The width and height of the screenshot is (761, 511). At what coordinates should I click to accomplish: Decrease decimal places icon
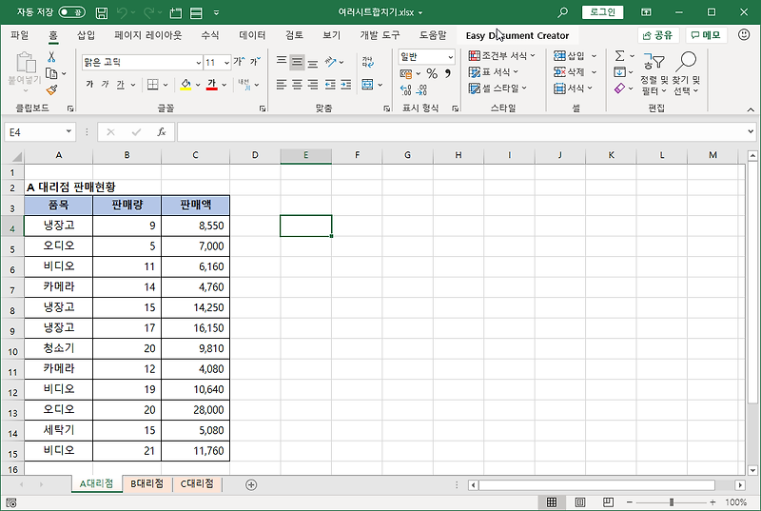click(421, 89)
